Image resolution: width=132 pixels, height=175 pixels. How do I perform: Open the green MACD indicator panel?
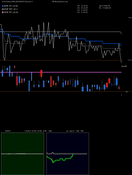22,154
